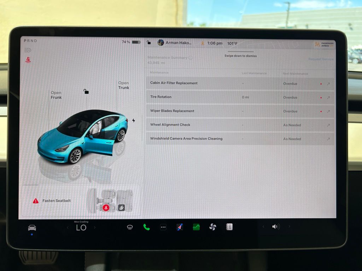Tap Open Trunk
The width and height of the screenshot is (362, 271).
coord(124,85)
